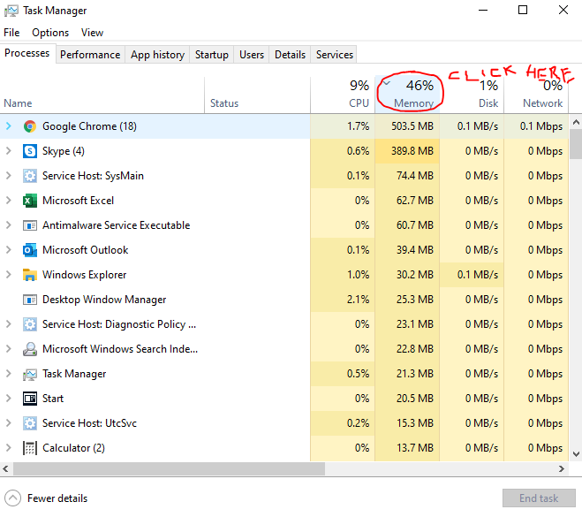Image resolution: width=582 pixels, height=517 pixels.
Task: Sort by the Disk column header
Action: 472,95
